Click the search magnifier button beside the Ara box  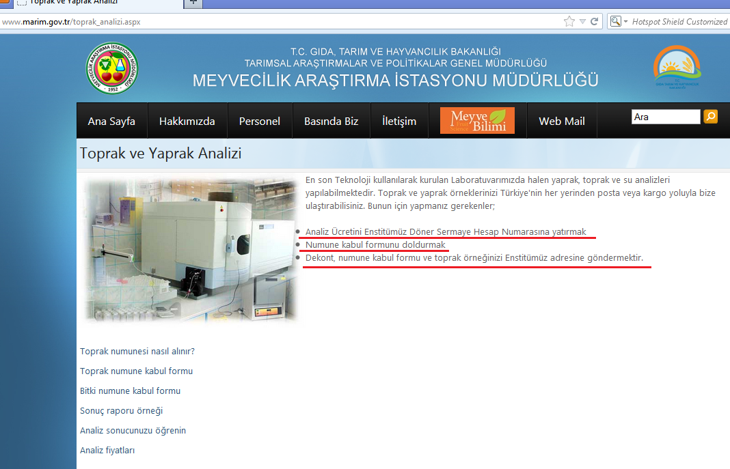pyautogui.click(x=711, y=116)
